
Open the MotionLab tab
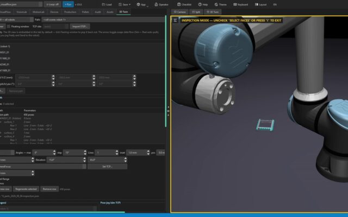(x=39, y=12)
